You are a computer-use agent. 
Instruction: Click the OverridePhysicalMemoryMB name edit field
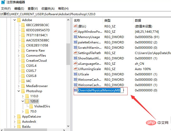point(100,90)
